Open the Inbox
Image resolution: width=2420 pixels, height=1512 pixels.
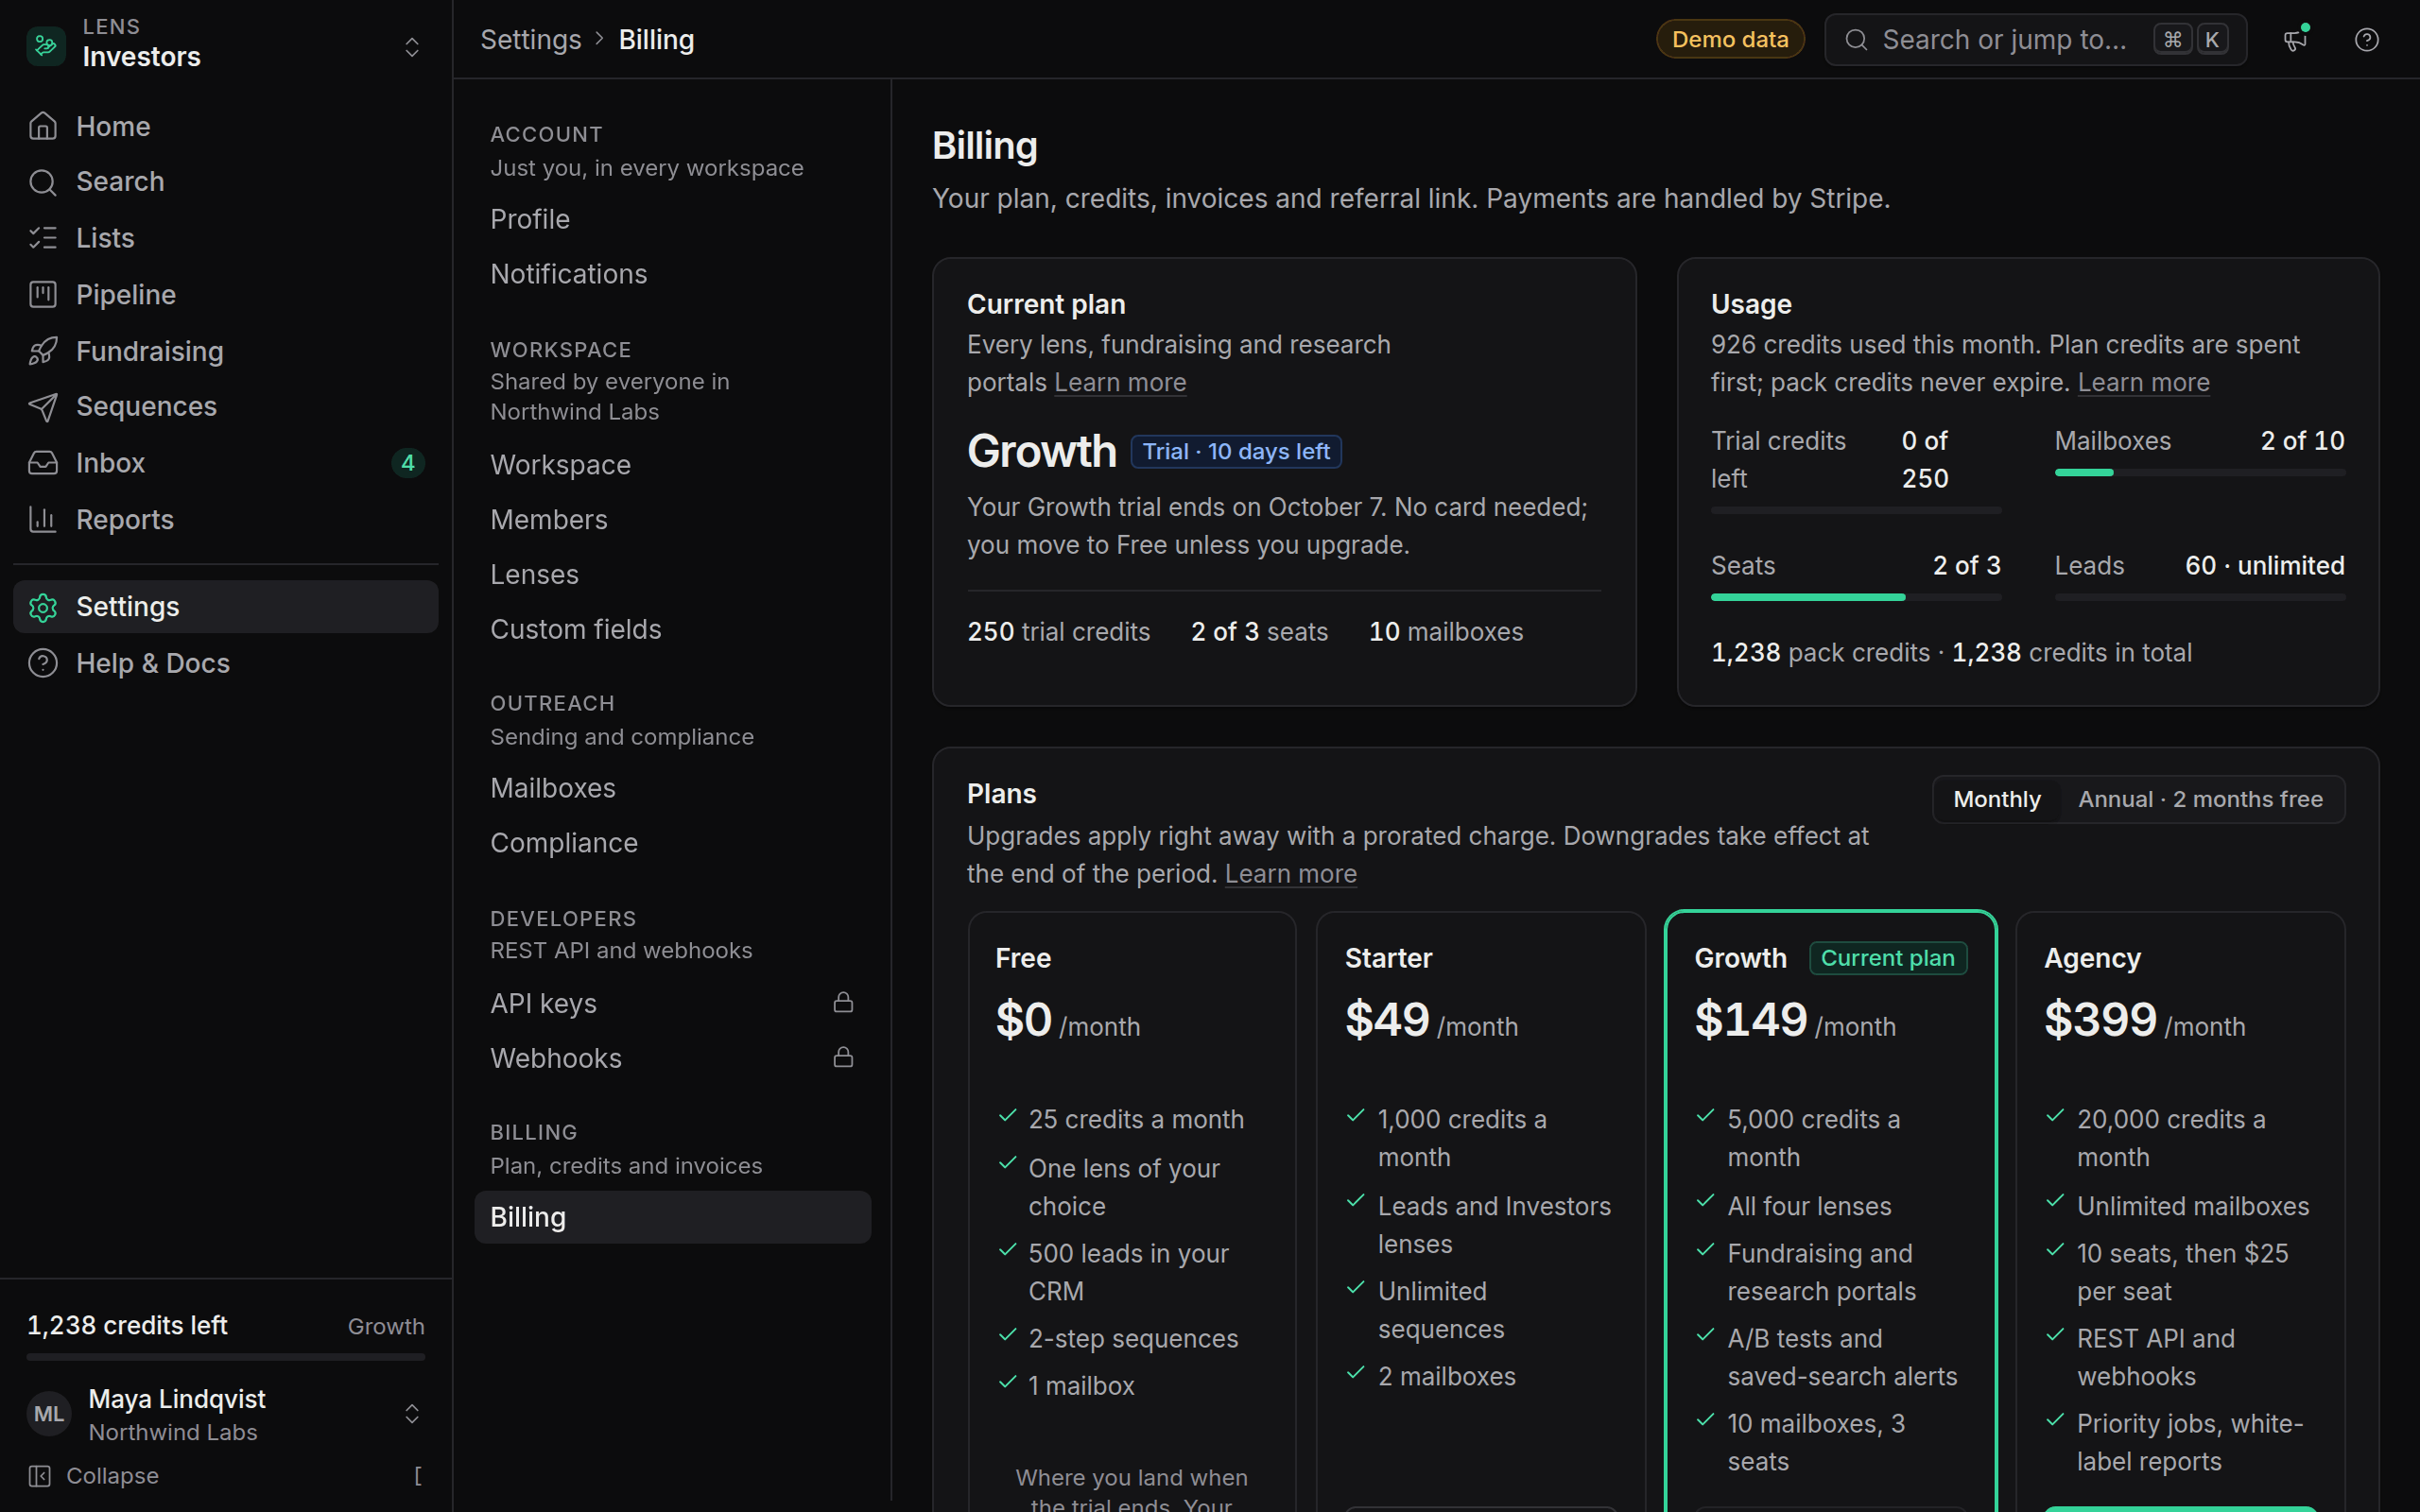tap(226, 463)
